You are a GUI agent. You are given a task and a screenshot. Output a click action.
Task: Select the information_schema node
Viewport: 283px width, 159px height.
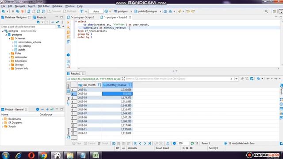30,42
